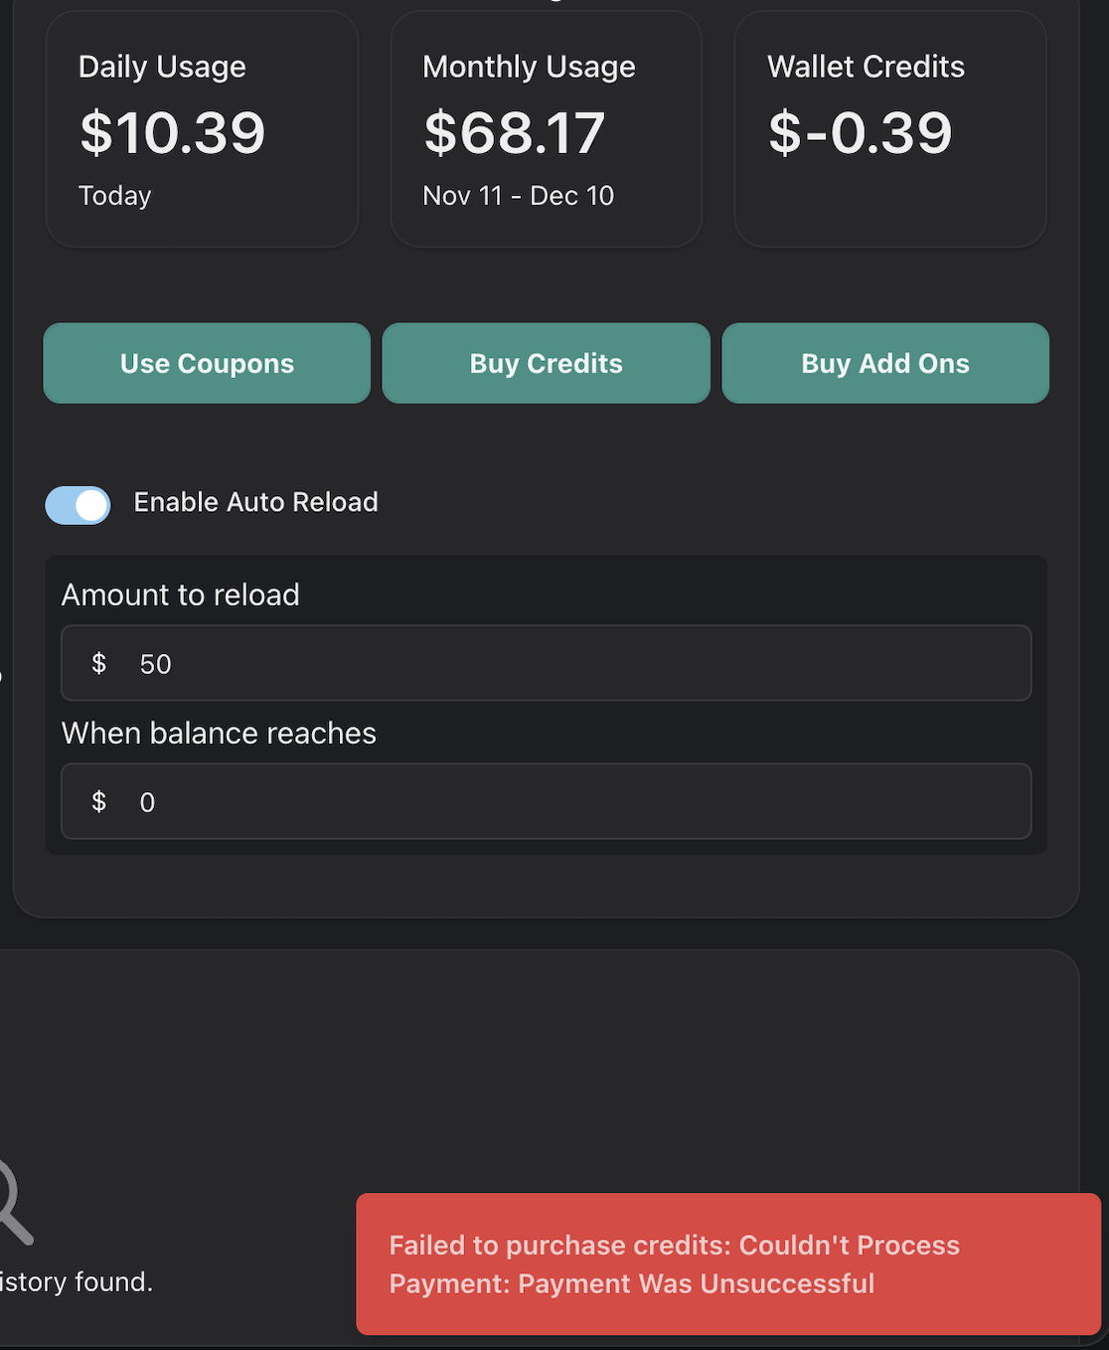
Task: Dismiss the red payment failed notification
Action: tap(727, 1264)
